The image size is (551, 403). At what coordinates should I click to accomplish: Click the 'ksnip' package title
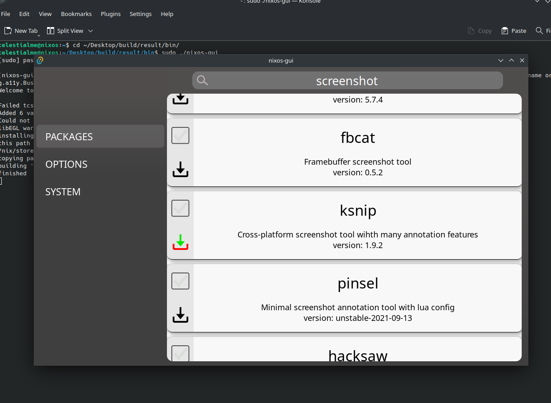358,211
